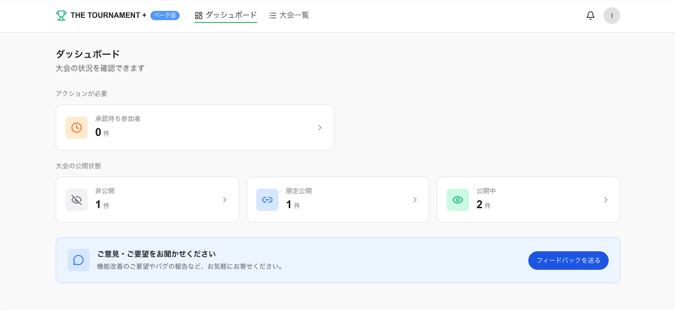Open the user avatar menu labeled I

(x=611, y=15)
